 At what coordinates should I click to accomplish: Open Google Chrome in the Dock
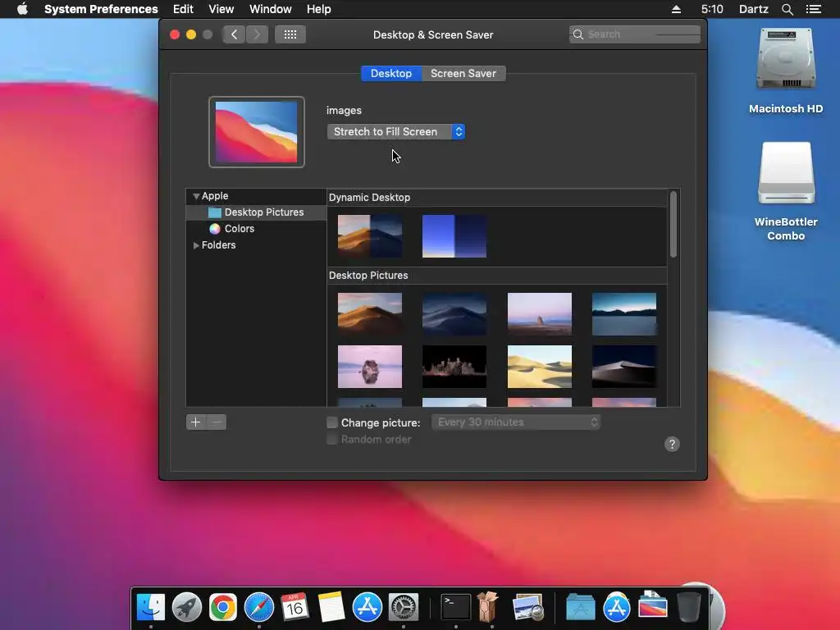pos(223,607)
